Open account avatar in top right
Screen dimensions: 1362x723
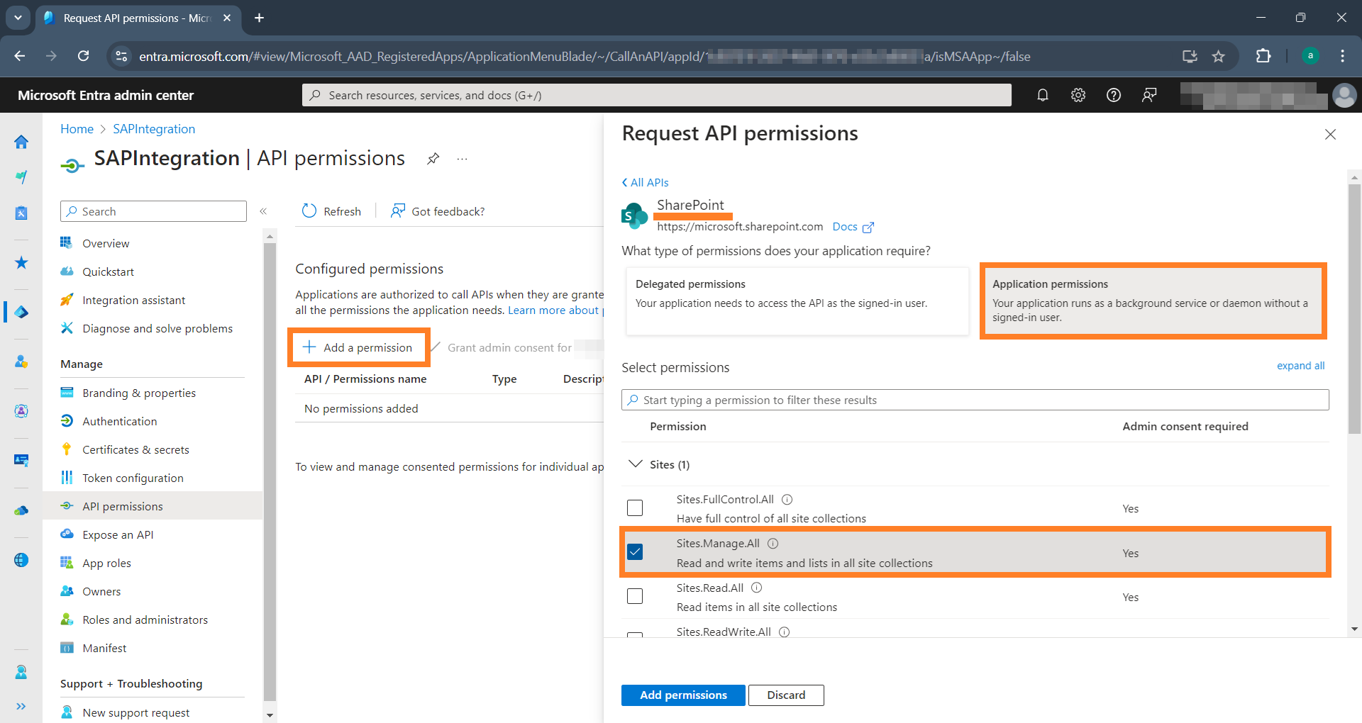click(1344, 95)
